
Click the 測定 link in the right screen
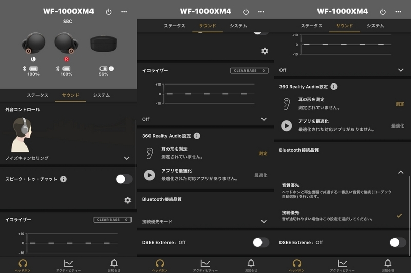point(400,104)
